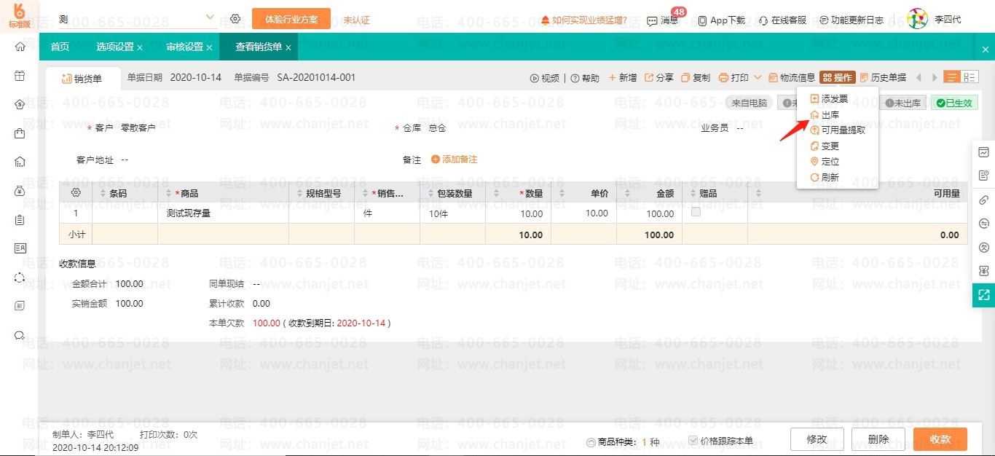
Task: Click the 视频 video icon button
Action: (544, 78)
